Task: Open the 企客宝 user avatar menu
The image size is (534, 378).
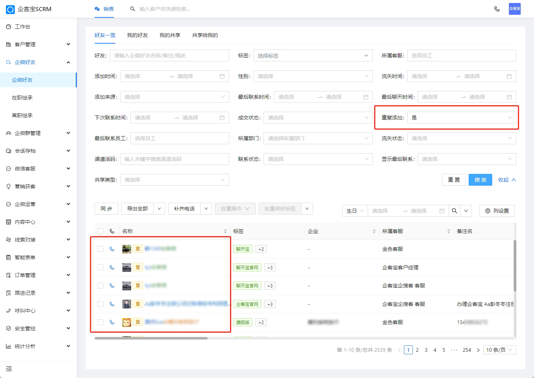Action: point(514,9)
